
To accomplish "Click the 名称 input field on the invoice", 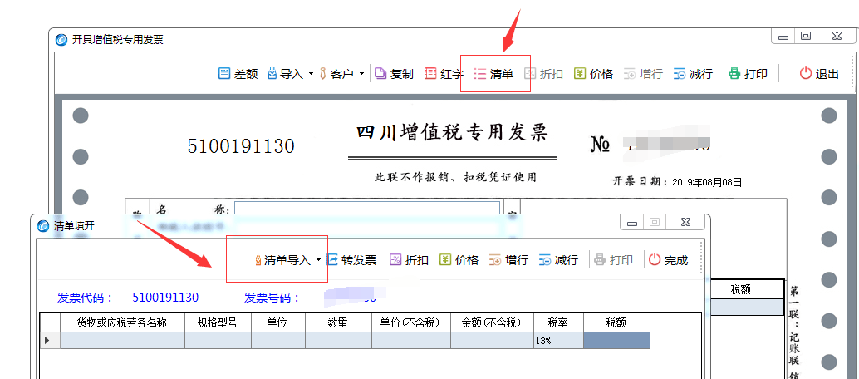I will [x=367, y=209].
